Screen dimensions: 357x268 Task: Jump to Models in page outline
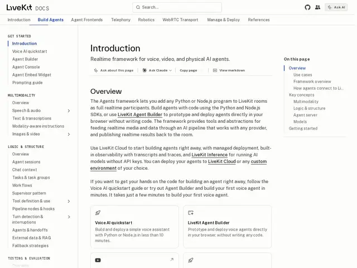coord(300,122)
